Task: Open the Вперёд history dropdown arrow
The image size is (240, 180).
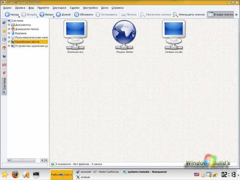Action: point(37,17)
